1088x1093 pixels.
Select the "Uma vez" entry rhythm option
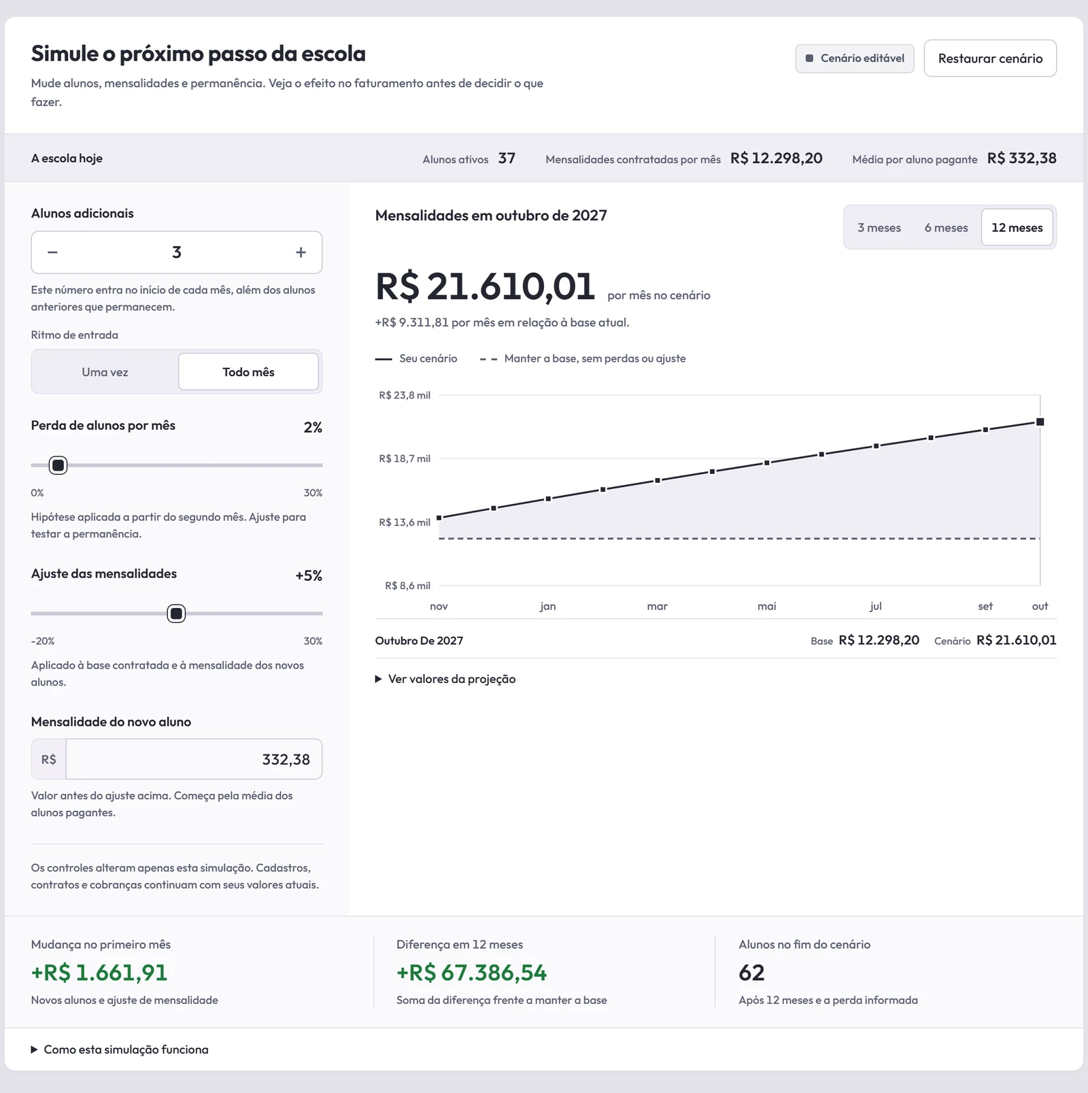point(105,372)
